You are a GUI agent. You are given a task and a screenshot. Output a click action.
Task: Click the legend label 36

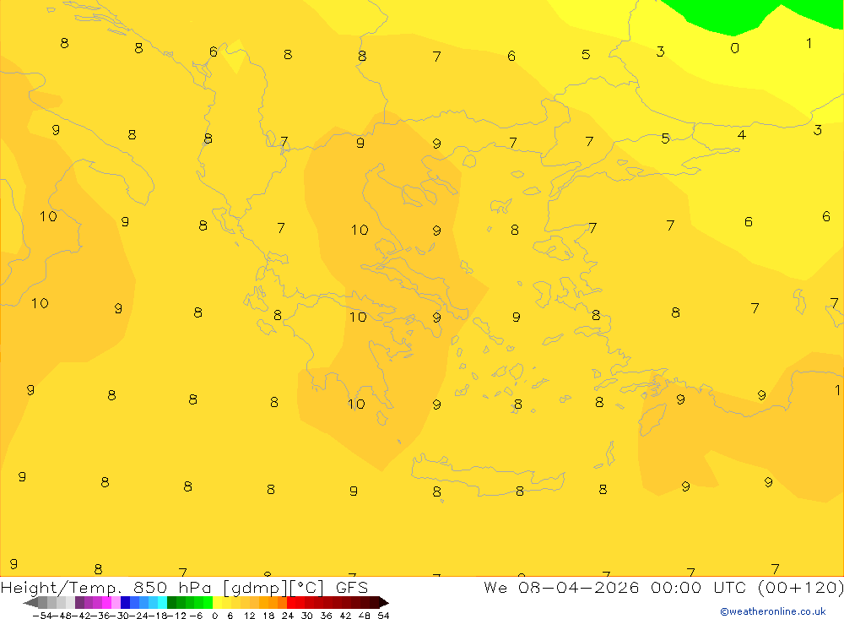326,616
